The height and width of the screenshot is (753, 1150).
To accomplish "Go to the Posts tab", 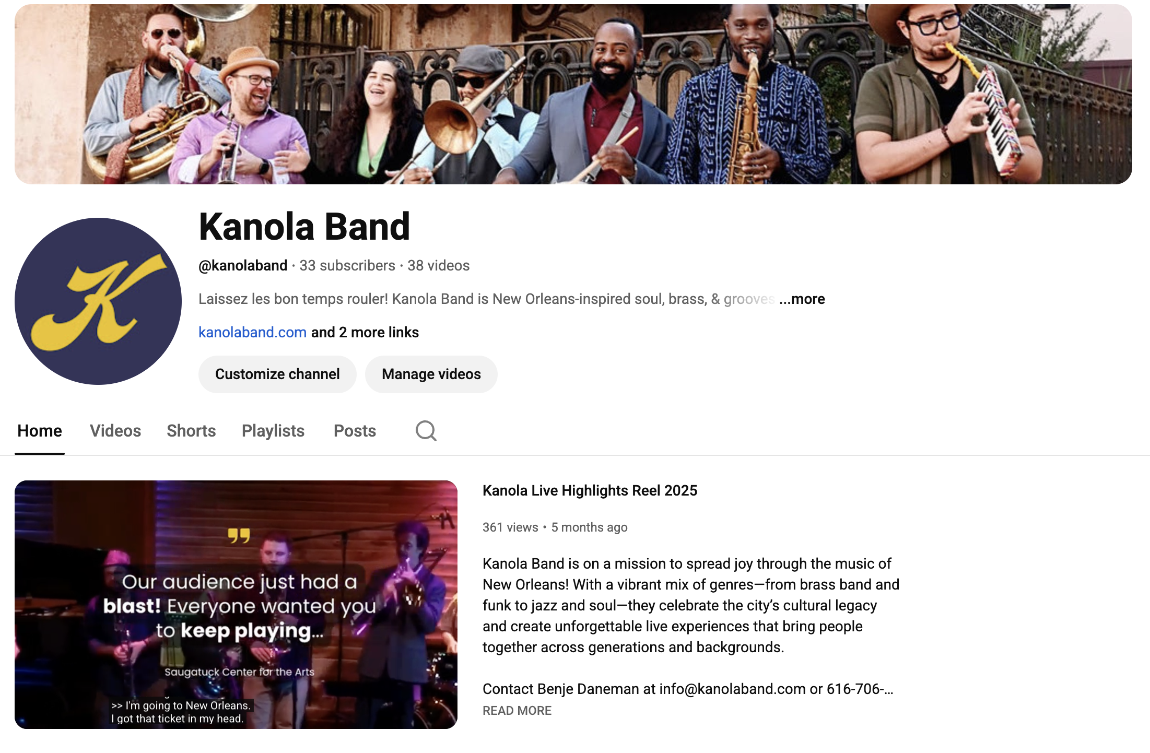I will click(355, 431).
